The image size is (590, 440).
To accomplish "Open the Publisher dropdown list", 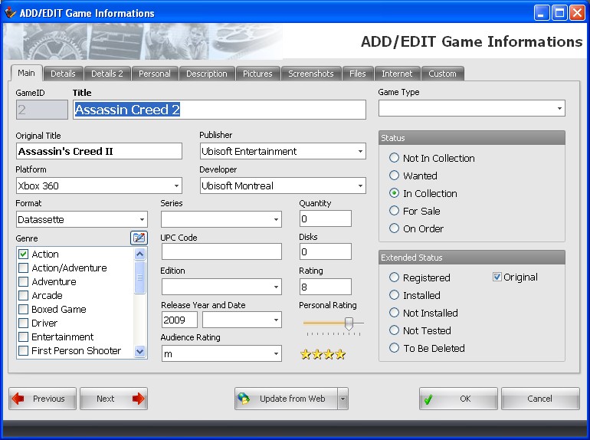I will click(360, 151).
